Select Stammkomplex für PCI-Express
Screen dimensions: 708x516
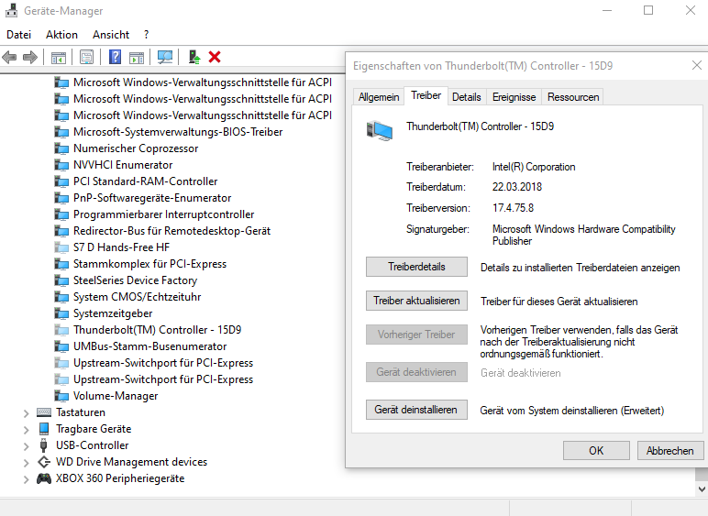[149, 264]
